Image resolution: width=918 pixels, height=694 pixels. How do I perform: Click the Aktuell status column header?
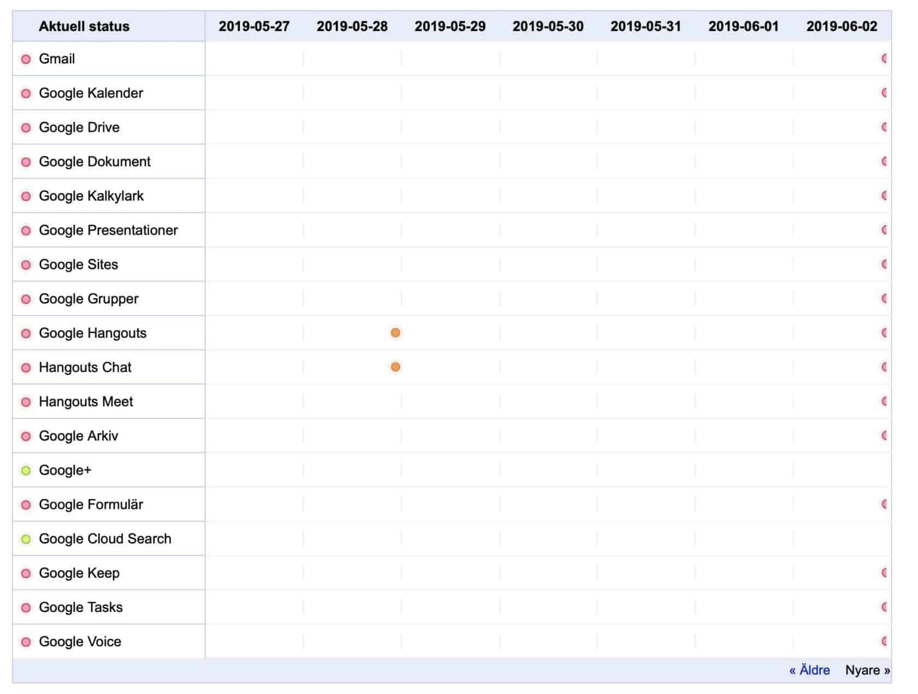pyautogui.click(x=84, y=26)
